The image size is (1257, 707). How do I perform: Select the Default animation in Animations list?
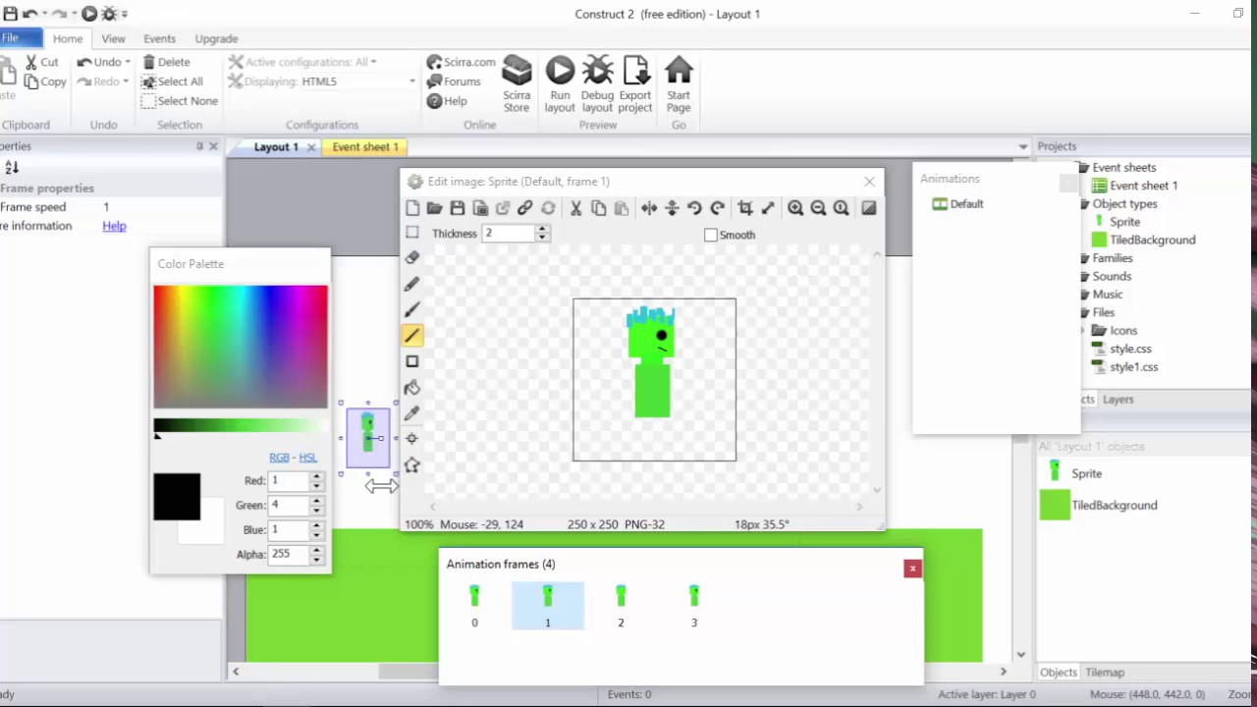click(x=957, y=204)
